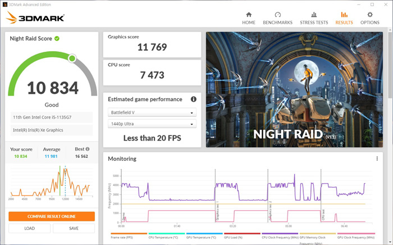
Task: Select the RESULTS tab
Action: click(344, 19)
